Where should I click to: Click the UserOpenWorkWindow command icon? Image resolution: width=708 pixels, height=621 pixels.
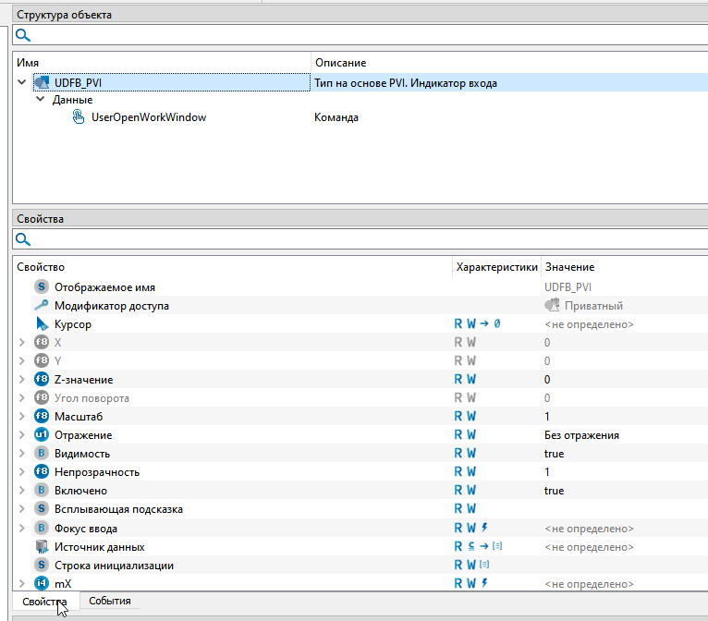click(x=78, y=117)
